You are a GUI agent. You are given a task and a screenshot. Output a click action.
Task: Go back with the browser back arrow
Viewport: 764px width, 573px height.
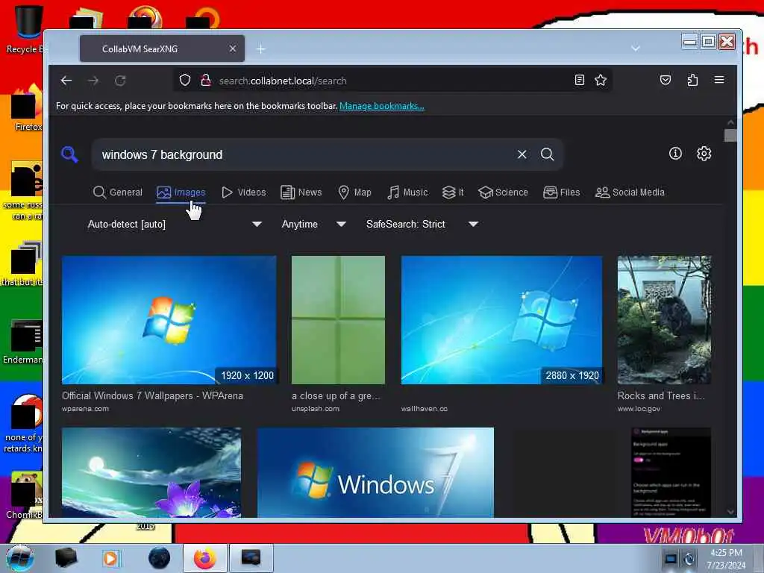click(66, 81)
